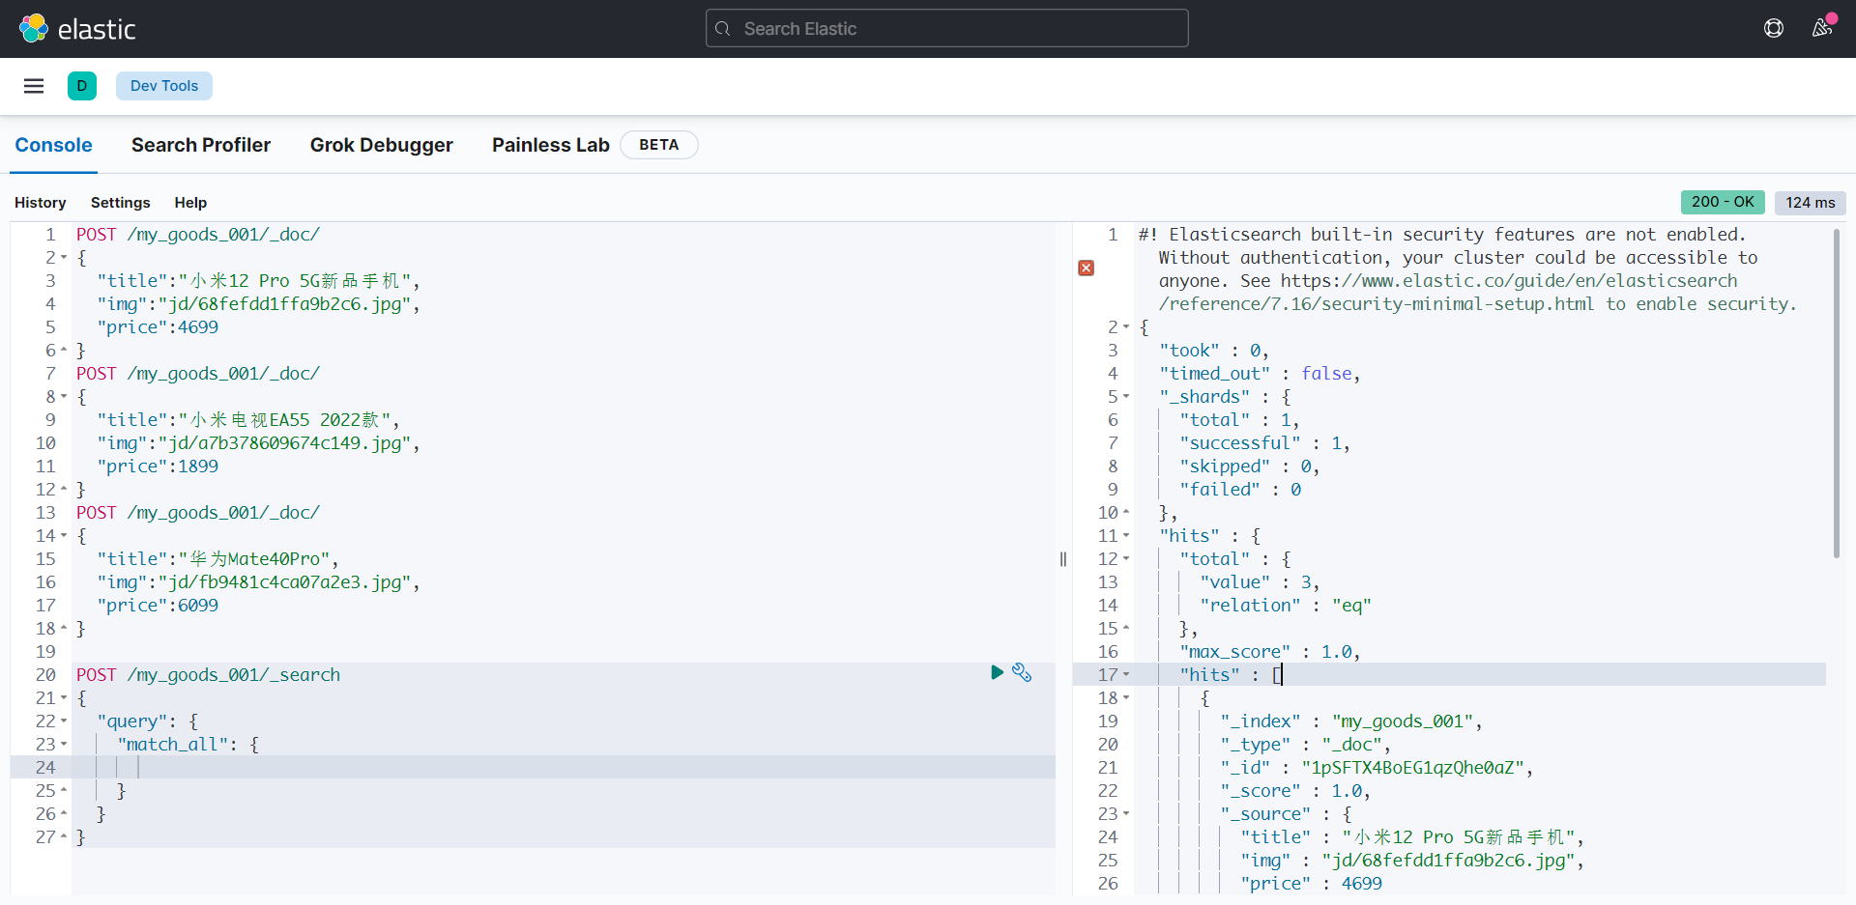1856x905 pixels.
Task: Click the "price":1899 line
Action: coord(158,467)
